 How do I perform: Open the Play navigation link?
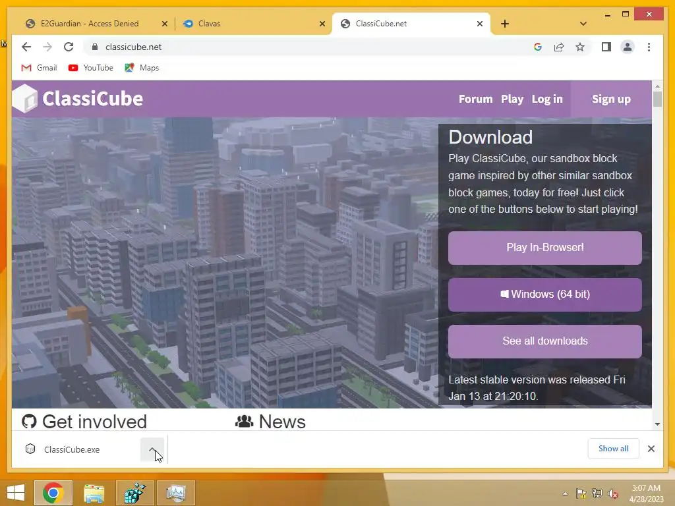(x=512, y=99)
